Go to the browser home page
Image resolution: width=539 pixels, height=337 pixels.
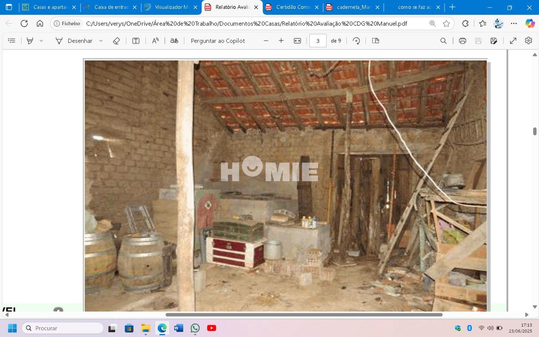(40, 23)
